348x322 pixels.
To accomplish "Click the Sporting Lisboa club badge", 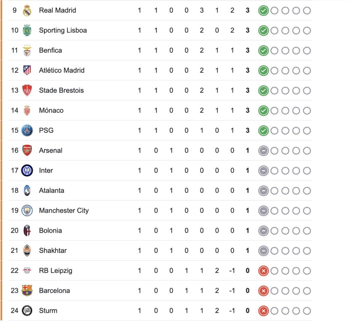I will (27, 30).
